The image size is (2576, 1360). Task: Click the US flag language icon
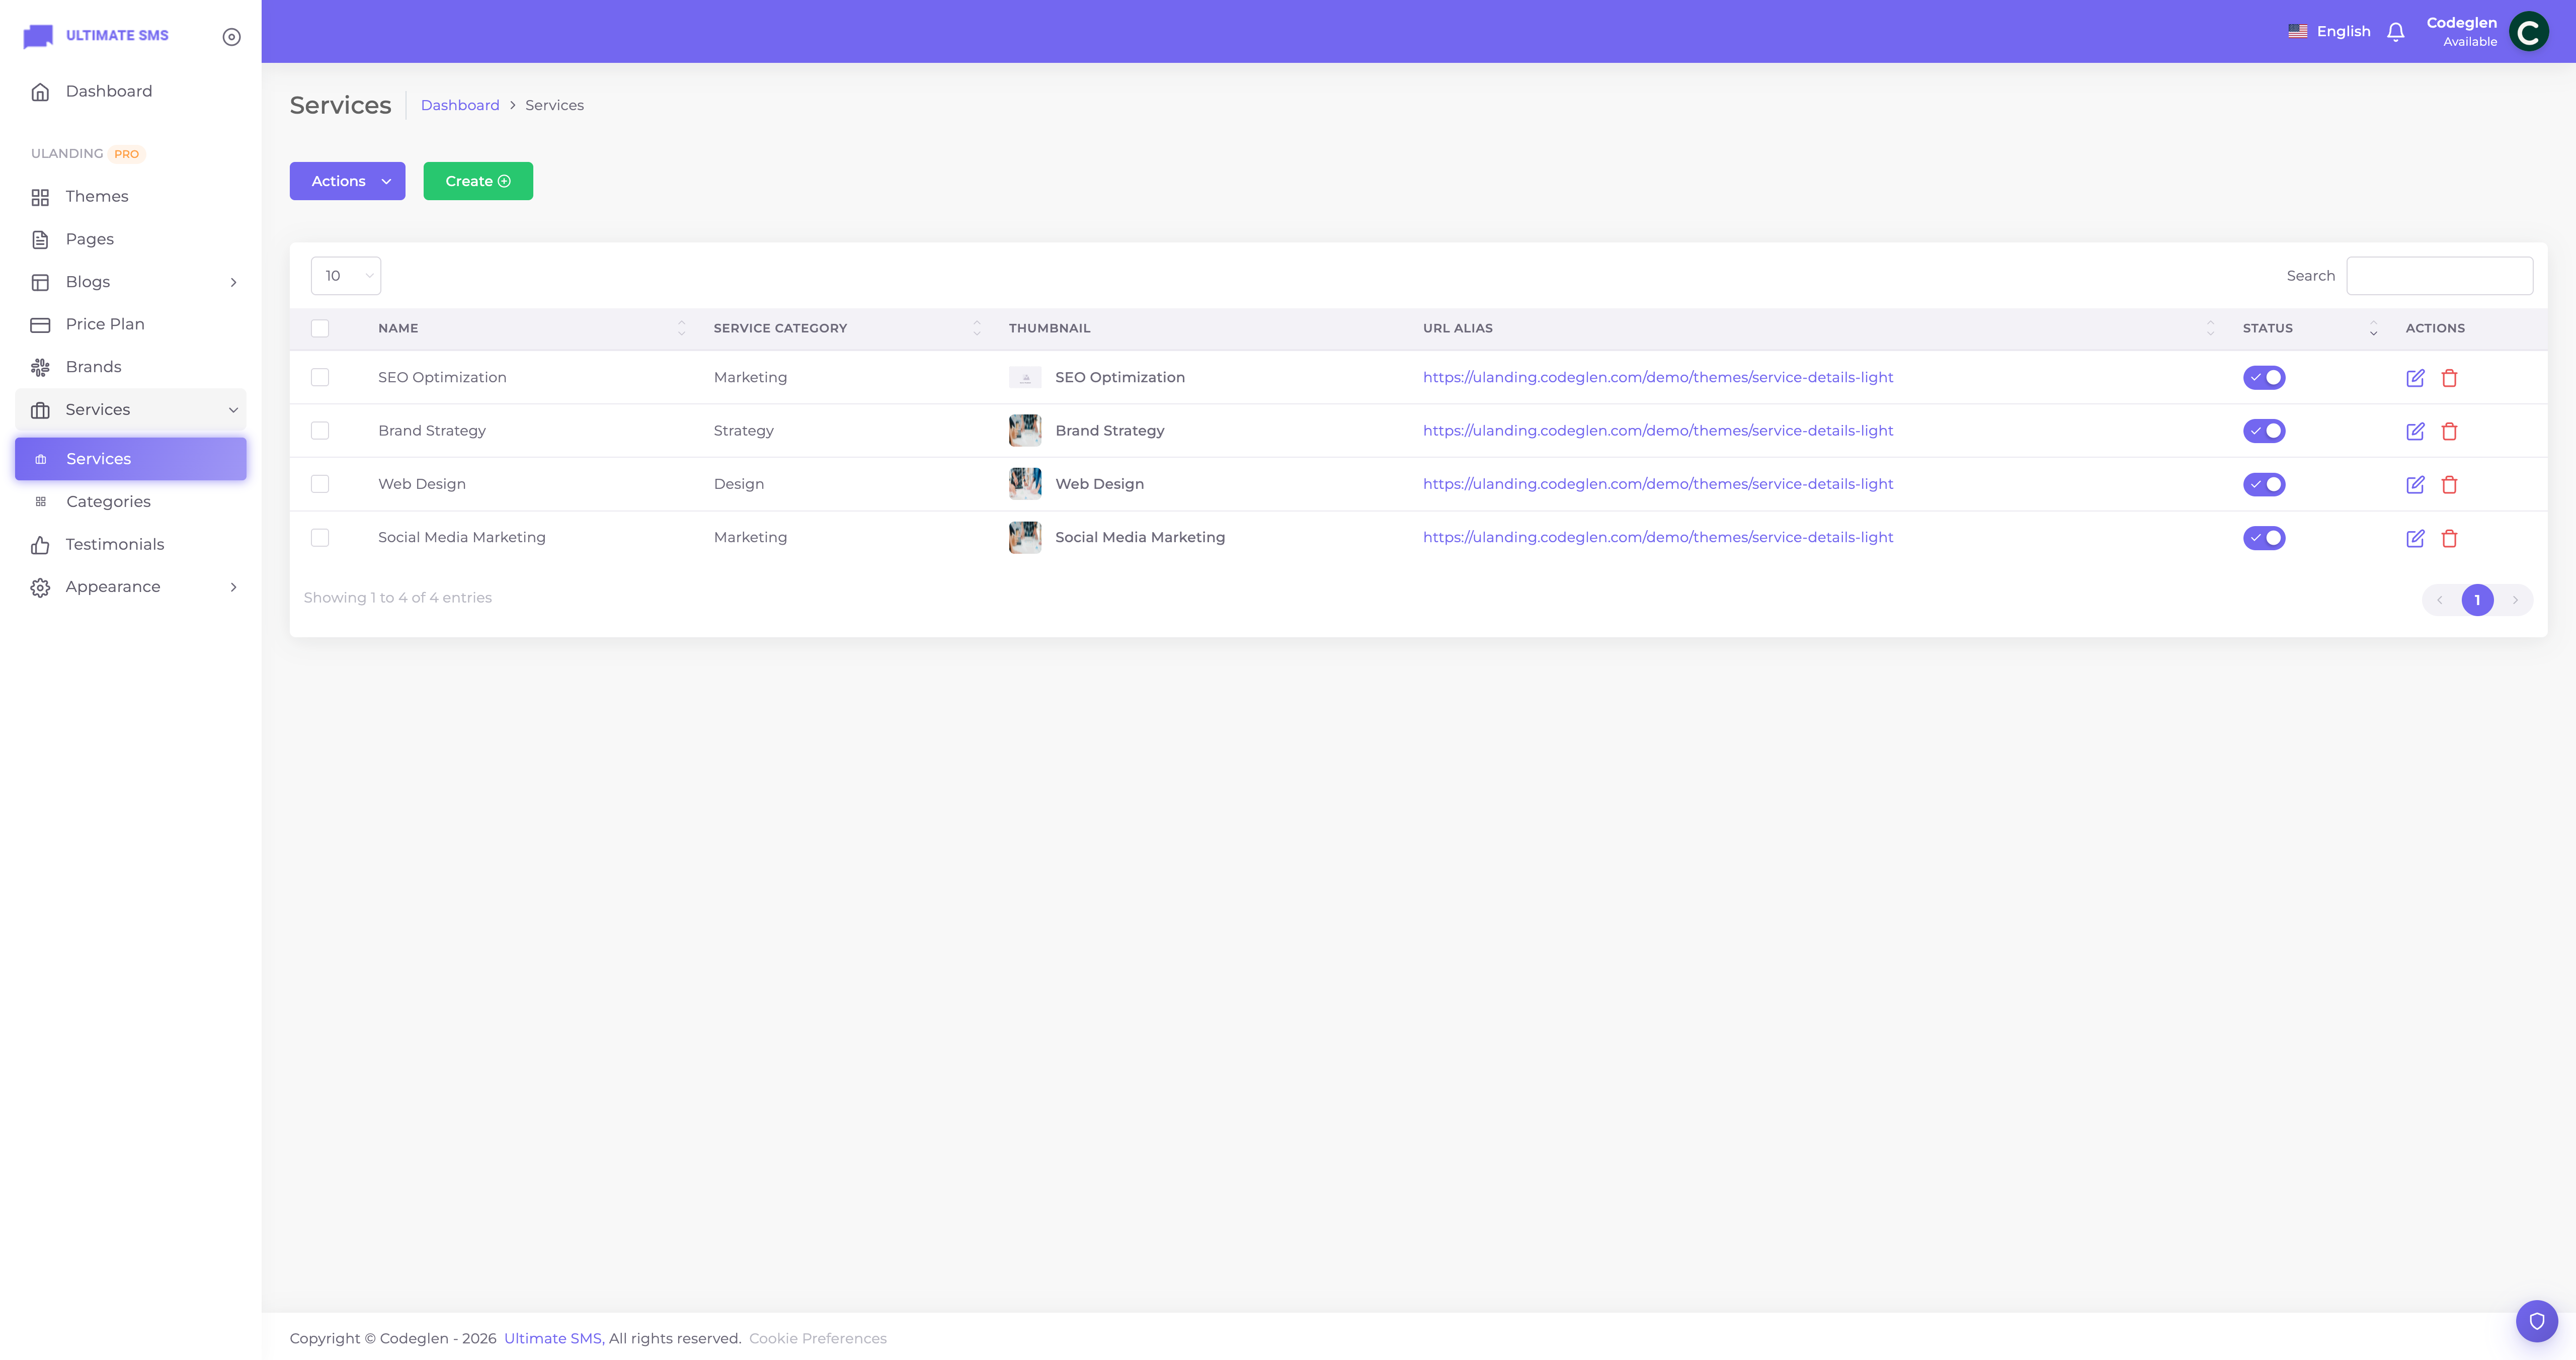pos(2297,31)
